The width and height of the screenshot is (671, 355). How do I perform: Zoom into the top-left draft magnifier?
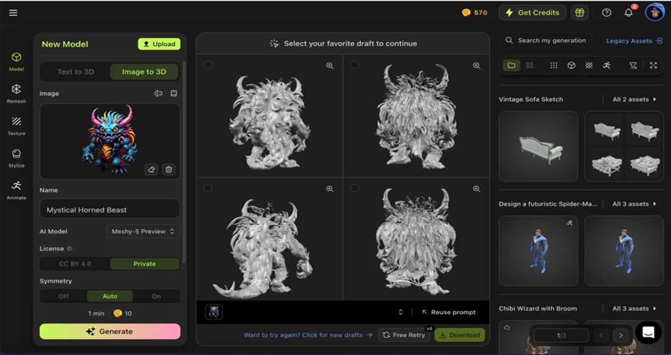point(329,66)
